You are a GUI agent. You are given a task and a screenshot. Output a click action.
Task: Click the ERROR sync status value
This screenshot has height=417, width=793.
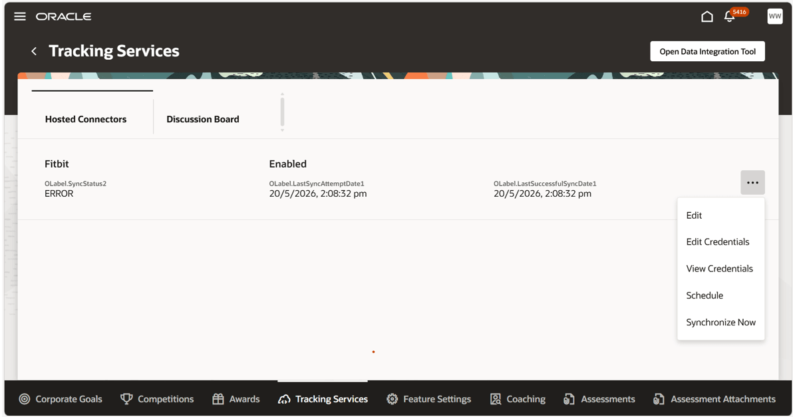coord(59,194)
